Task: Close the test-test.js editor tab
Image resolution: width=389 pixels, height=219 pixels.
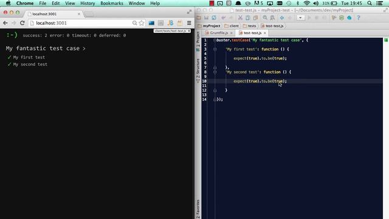Action: [265, 33]
